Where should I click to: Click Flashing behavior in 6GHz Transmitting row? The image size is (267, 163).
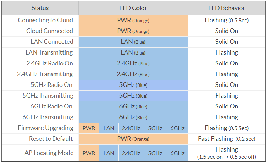(x=227, y=117)
